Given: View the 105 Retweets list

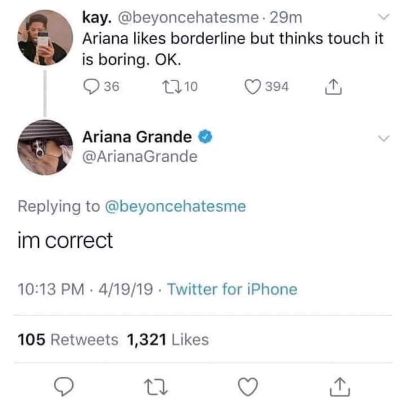Looking at the screenshot, I should tap(68, 340).
